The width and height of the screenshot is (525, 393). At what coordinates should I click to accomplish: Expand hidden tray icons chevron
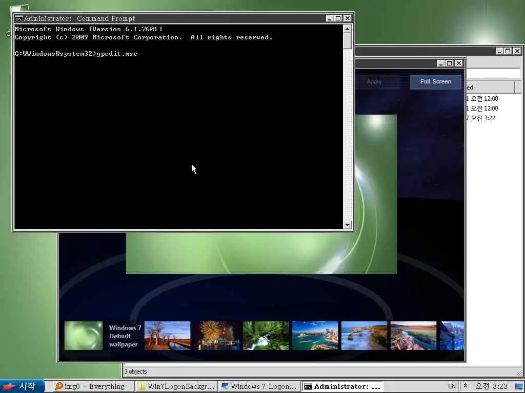tap(465, 386)
